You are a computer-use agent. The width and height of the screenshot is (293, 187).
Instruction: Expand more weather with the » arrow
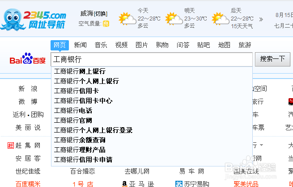261,19
